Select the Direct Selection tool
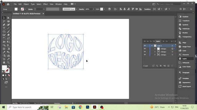Image resolution: width=197 pixels, height=110 pixels. pos(8,18)
